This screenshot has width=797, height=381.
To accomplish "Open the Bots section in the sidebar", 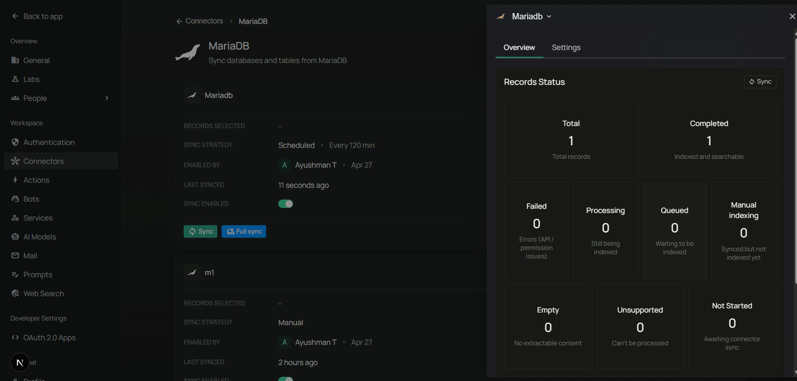I will 31,199.
